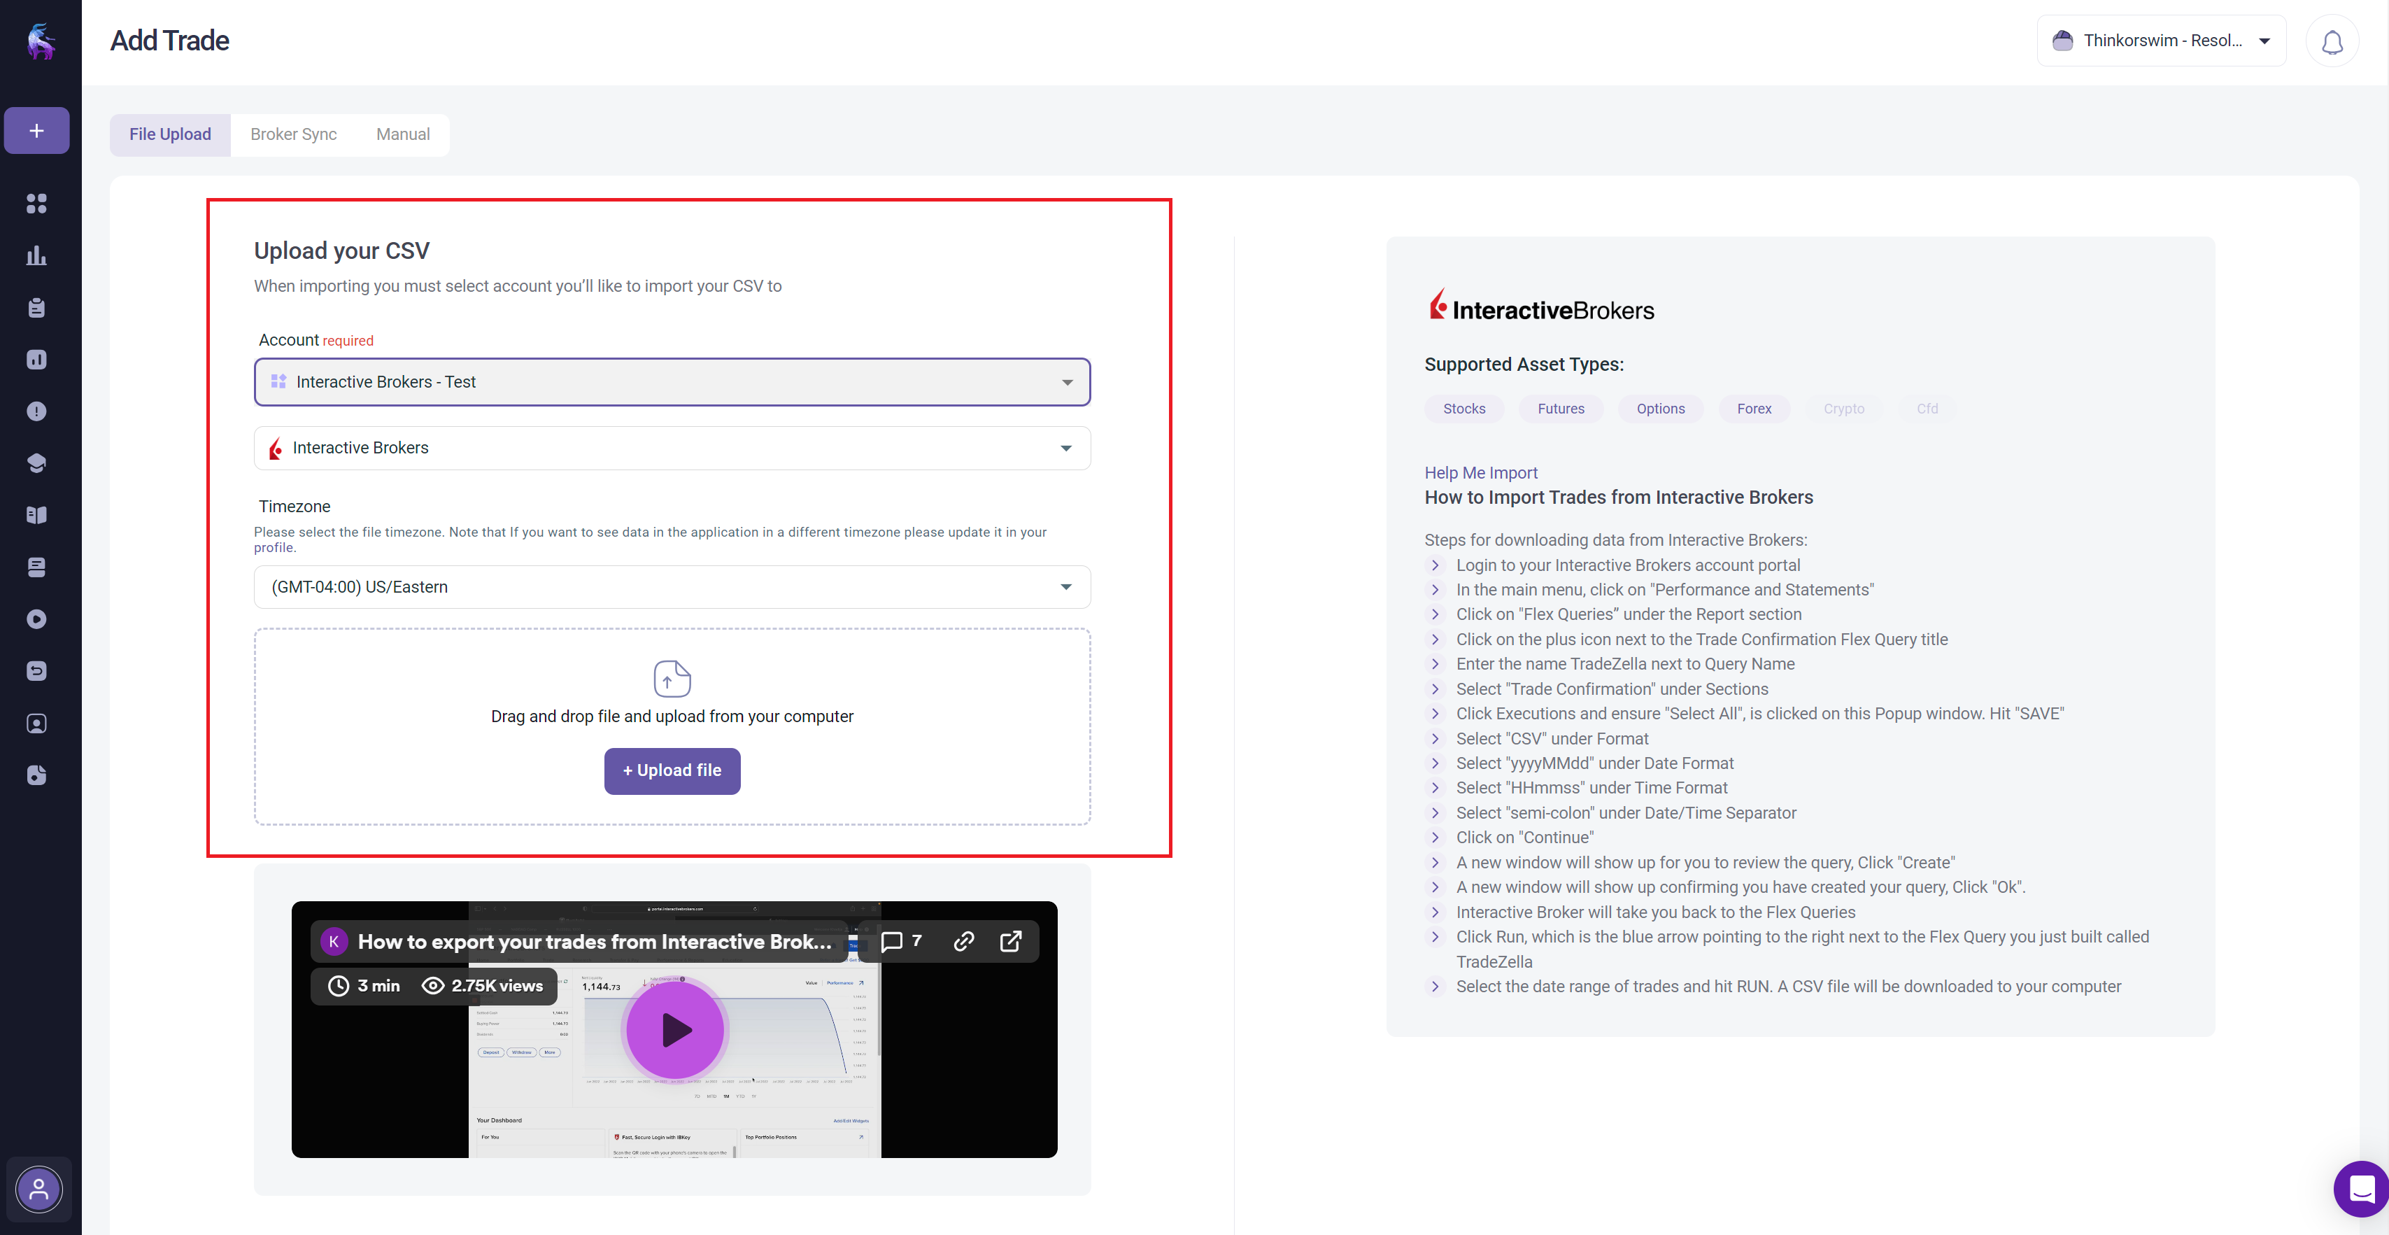This screenshot has width=2389, height=1235.
Task: Open the Interactive Brokers broker dropdown
Action: [672, 448]
